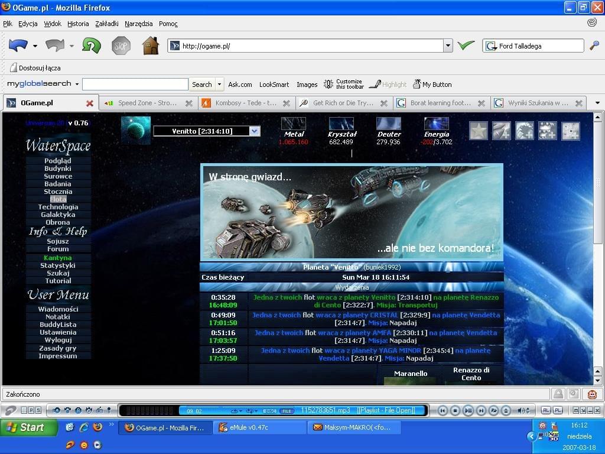Open the Narzędzia menu
605x454 pixels.
pos(138,24)
